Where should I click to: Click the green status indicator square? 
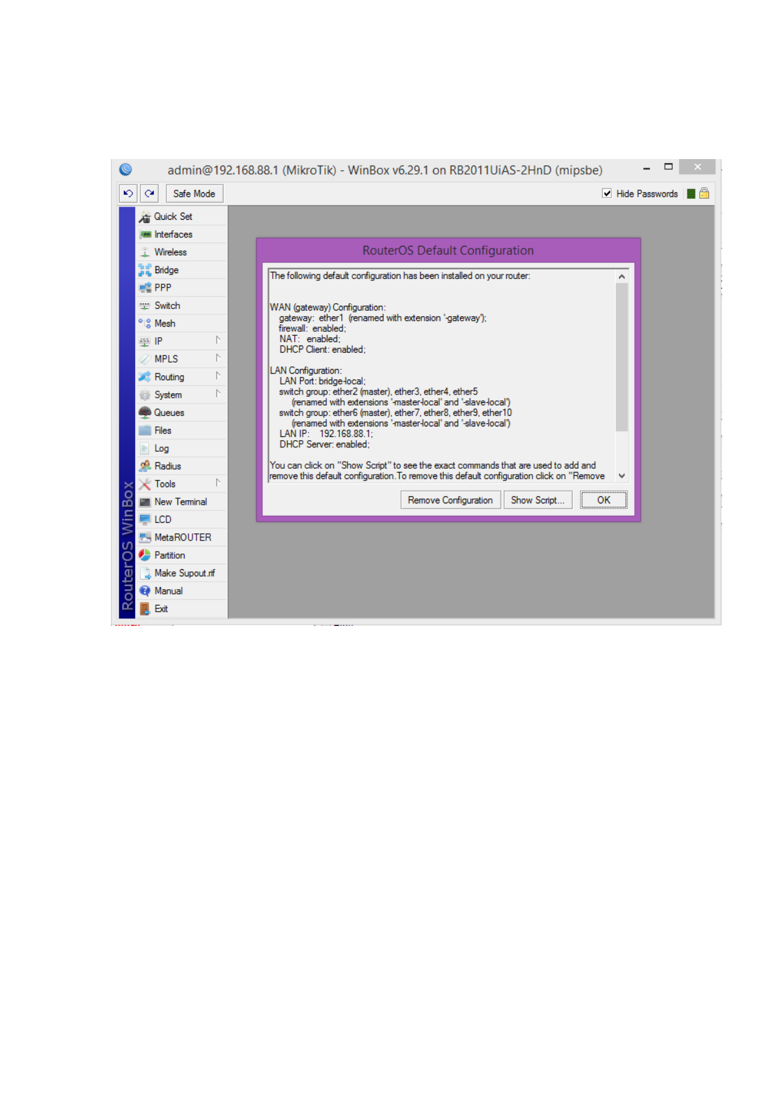691,194
